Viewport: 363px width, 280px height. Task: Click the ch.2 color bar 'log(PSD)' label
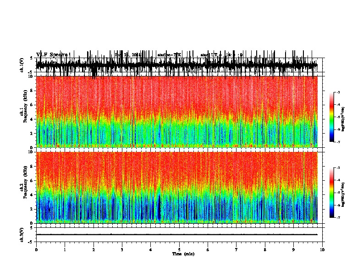343,194
